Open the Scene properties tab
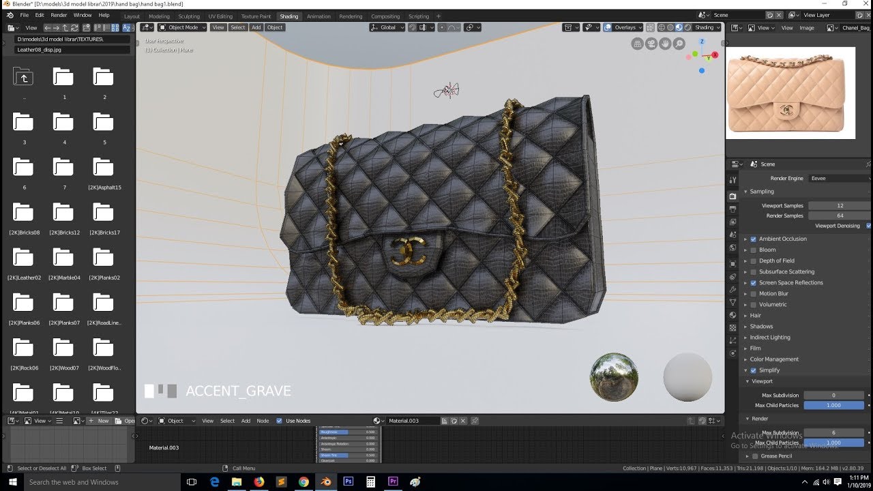 click(x=733, y=235)
